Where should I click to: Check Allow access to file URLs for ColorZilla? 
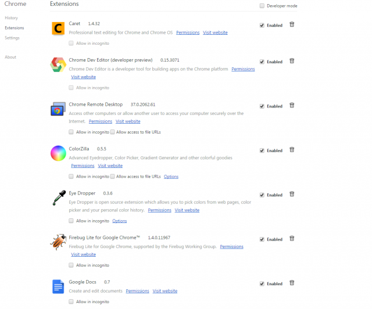112,177
